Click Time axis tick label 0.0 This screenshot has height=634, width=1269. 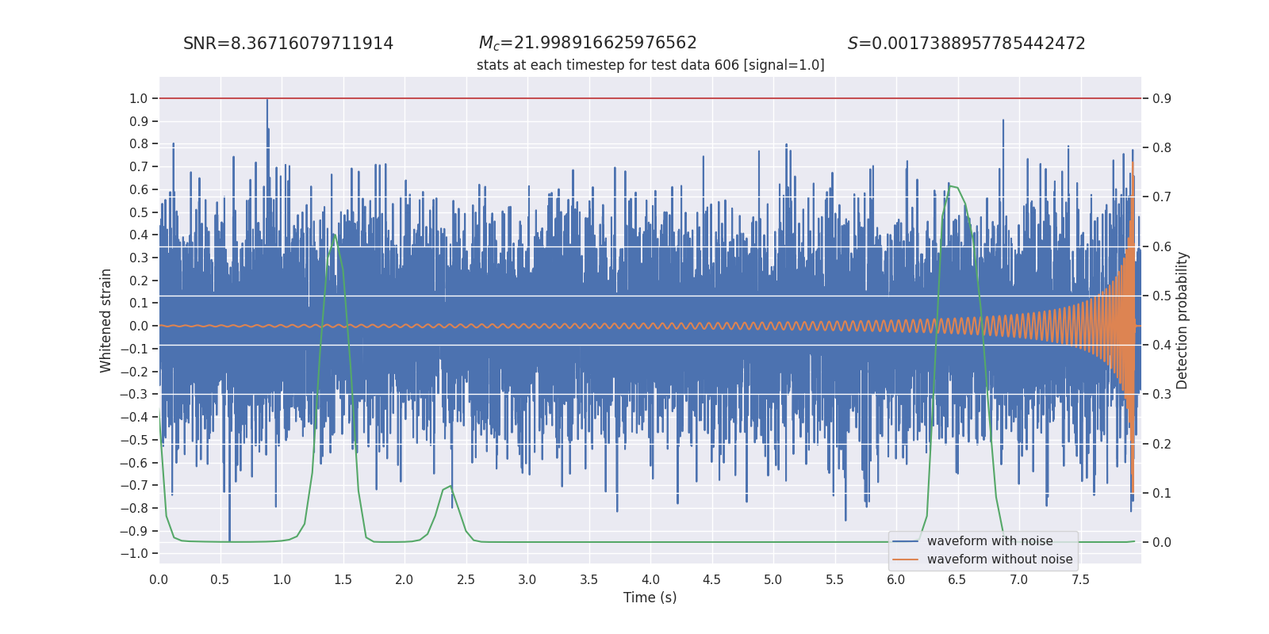point(159,580)
